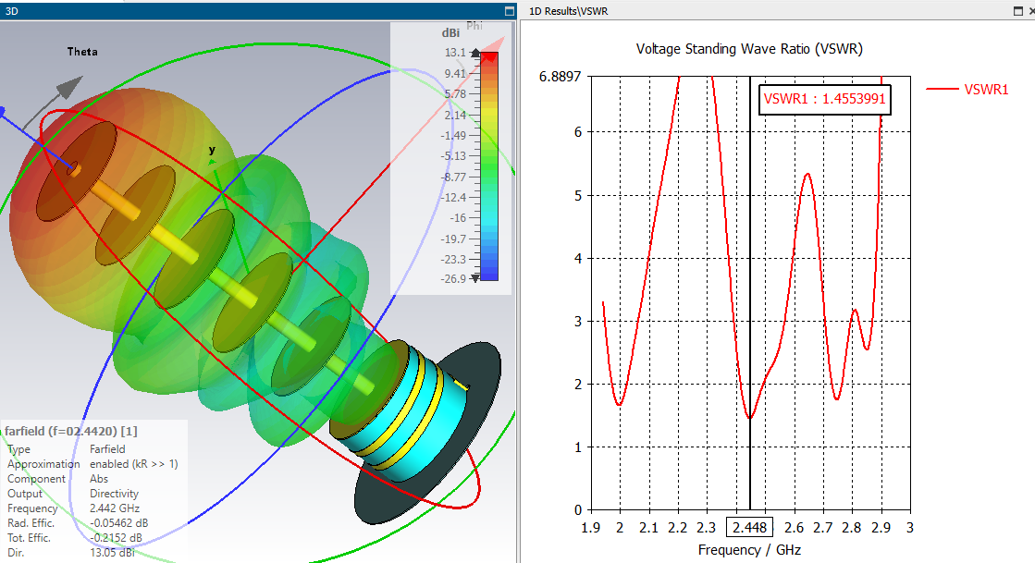Click the farfield (f=02.4420) [1] heading
This screenshot has height=563, width=1035.
[71, 431]
